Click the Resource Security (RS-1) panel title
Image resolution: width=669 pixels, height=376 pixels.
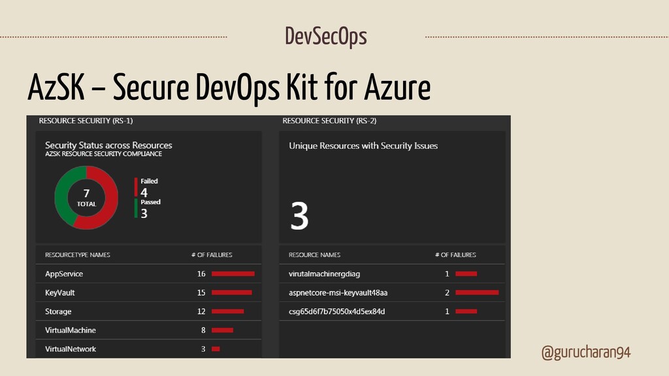coord(86,121)
